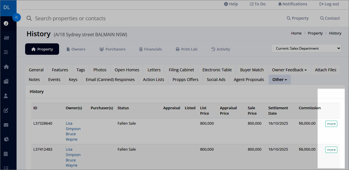
Task: Open the Events sub-tab
Action: (54, 80)
